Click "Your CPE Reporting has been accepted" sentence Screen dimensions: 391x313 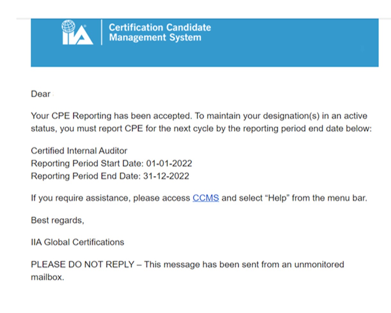(112, 116)
